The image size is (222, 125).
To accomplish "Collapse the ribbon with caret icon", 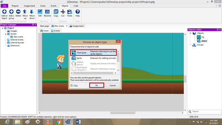I will 216,6.
